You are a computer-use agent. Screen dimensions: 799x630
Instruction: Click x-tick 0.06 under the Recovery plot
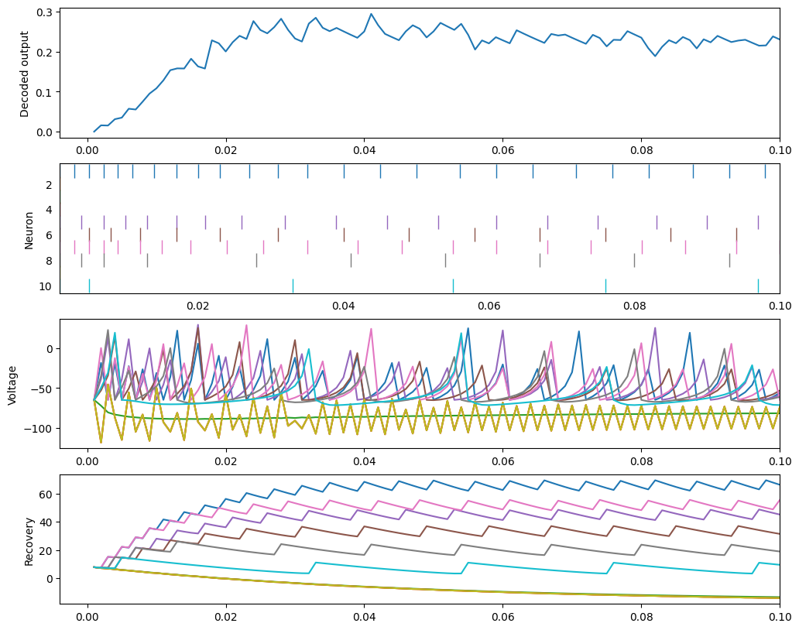(x=503, y=618)
